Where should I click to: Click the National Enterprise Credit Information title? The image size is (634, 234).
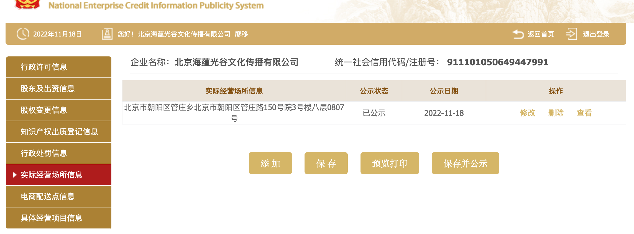pyautogui.click(x=156, y=5)
